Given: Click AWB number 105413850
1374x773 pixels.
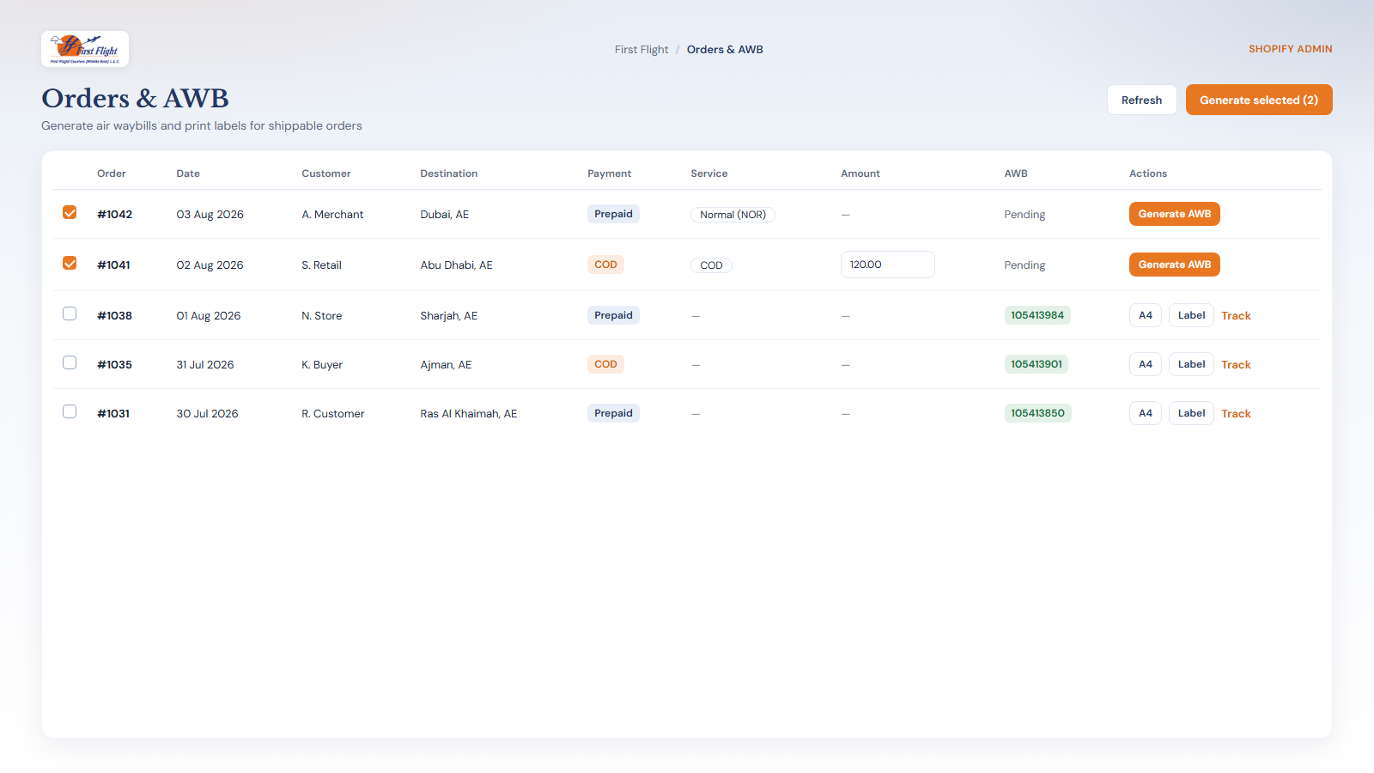Looking at the screenshot, I should coord(1037,413).
